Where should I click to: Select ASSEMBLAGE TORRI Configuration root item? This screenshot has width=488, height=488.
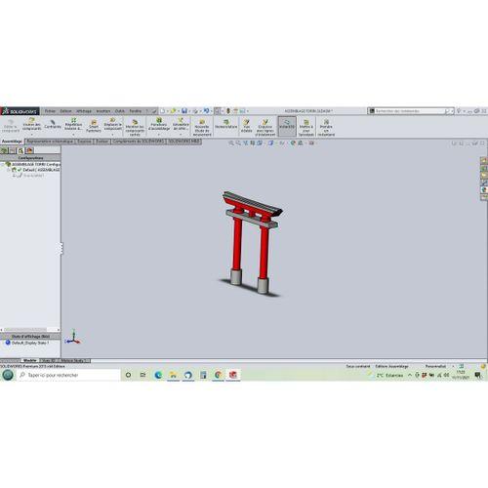(33, 164)
